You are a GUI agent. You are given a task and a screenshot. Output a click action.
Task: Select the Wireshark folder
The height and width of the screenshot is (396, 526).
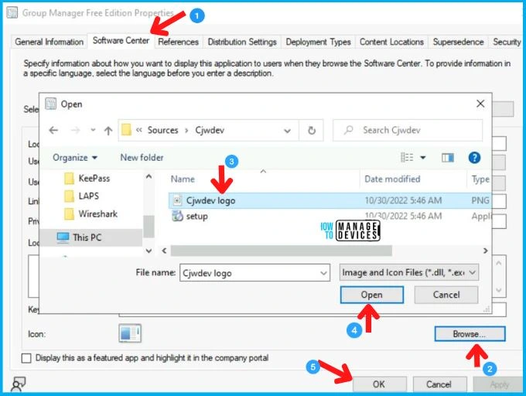point(91,214)
